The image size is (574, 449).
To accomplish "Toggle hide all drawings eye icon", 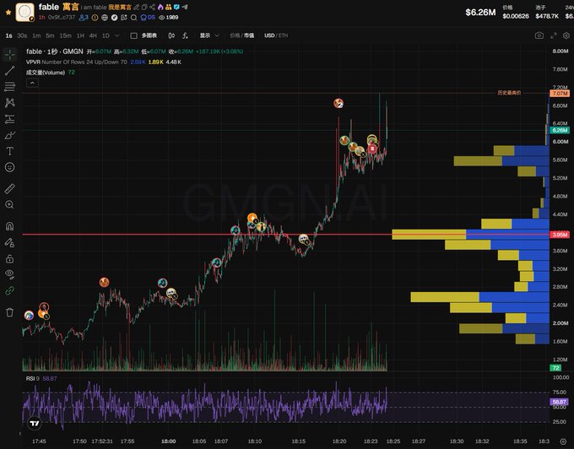I will (x=10, y=274).
